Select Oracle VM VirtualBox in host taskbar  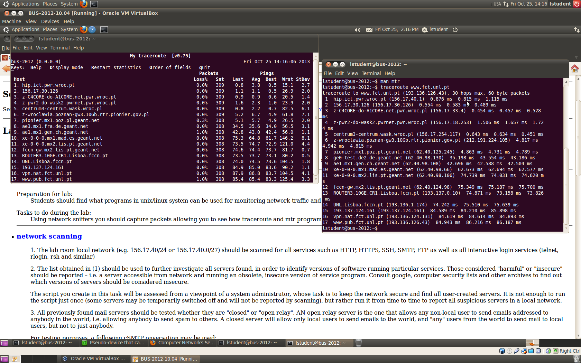pyautogui.click(x=94, y=359)
